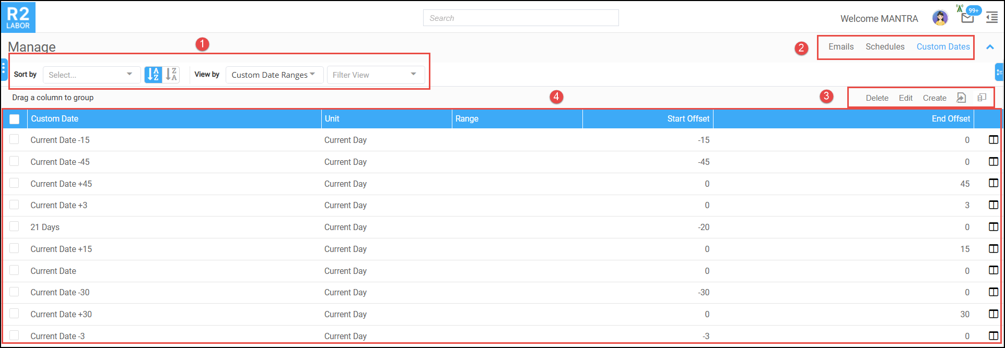
Task: Open the mail notifications envelope icon
Action: click(x=967, y=18)
